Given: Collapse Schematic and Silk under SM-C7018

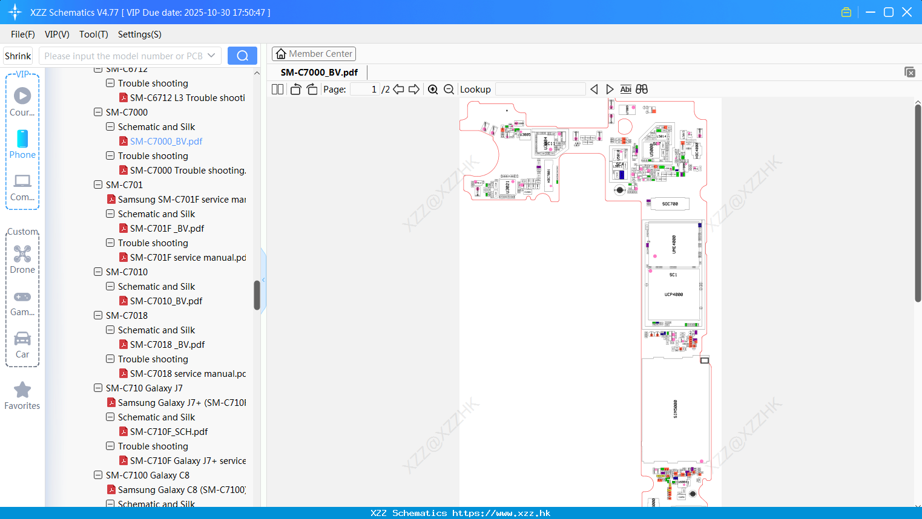Looking at the screenshot, I should pyautogui.click(x=110, y=330).
